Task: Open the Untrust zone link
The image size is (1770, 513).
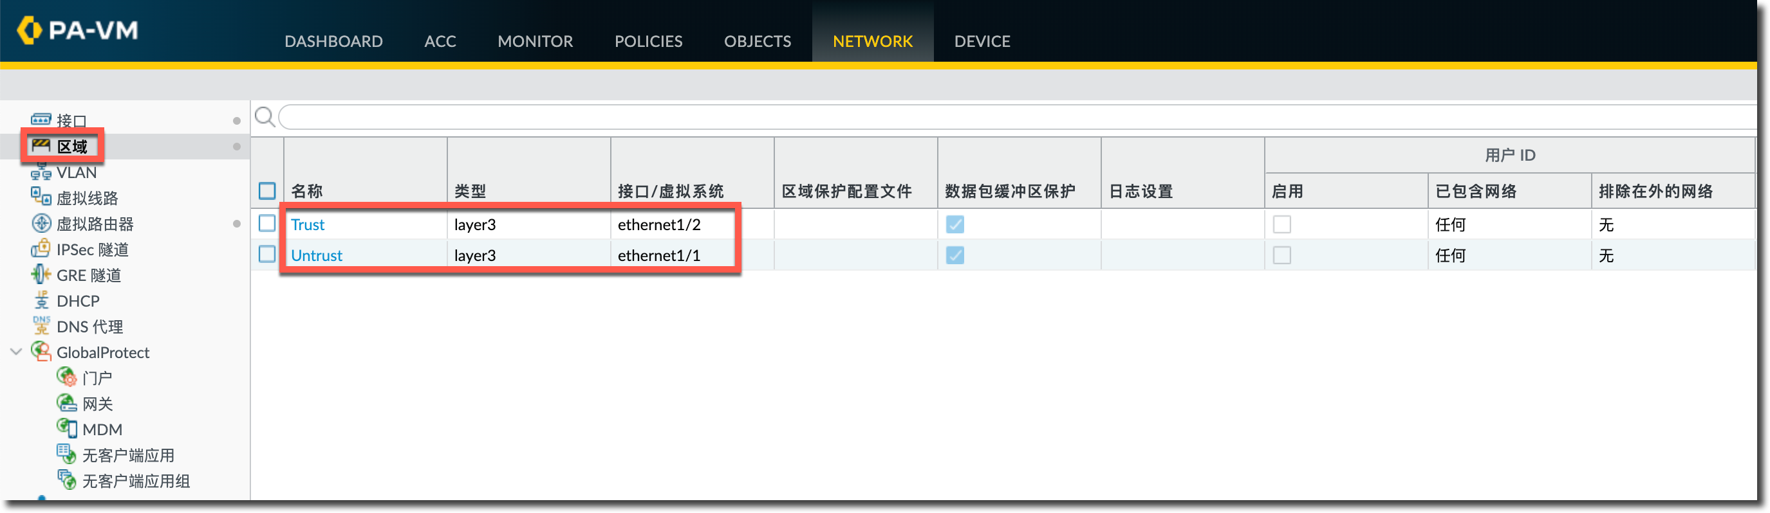Action: pyautogui.click(x=316, y=255)
